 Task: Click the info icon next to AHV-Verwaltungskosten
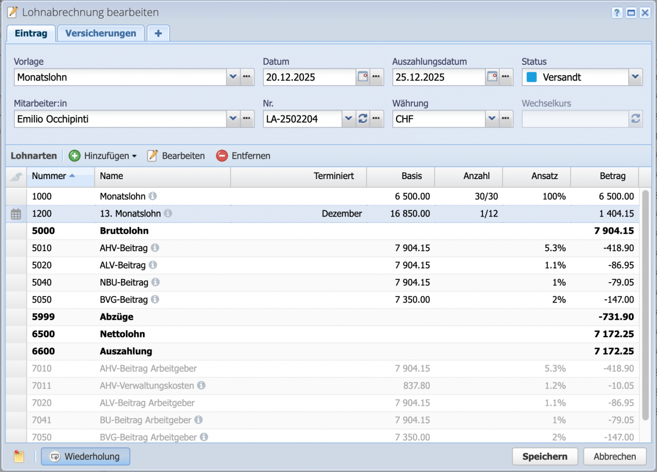(202, 385)
